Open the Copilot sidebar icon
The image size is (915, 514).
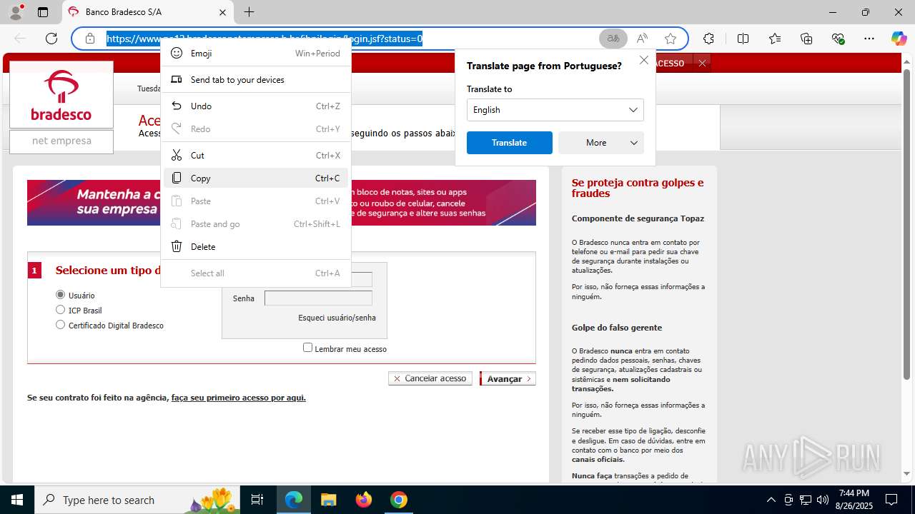(899, 39)
